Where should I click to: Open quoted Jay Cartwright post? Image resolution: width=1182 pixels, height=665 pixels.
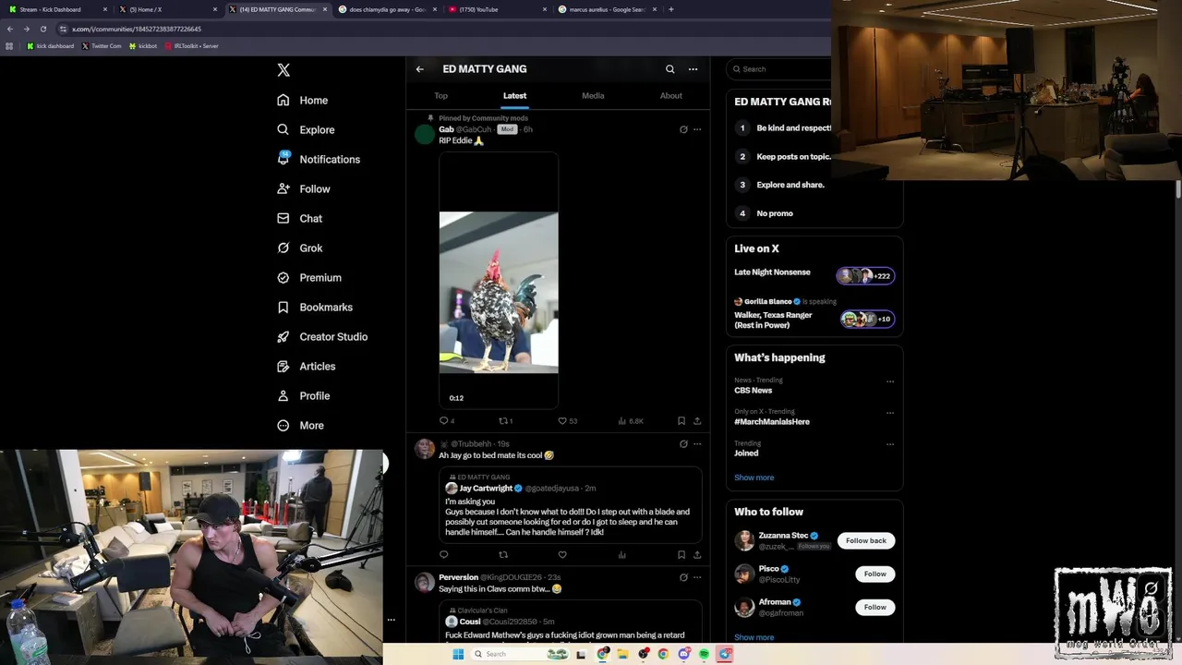coord(571,505)
